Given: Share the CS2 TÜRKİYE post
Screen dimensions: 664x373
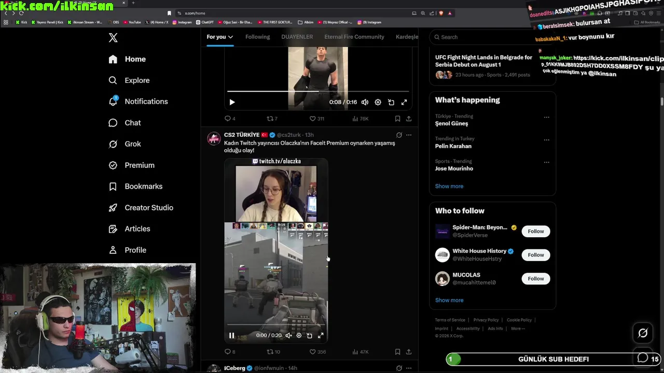Looking at the screenshot, I should [409, 352].
